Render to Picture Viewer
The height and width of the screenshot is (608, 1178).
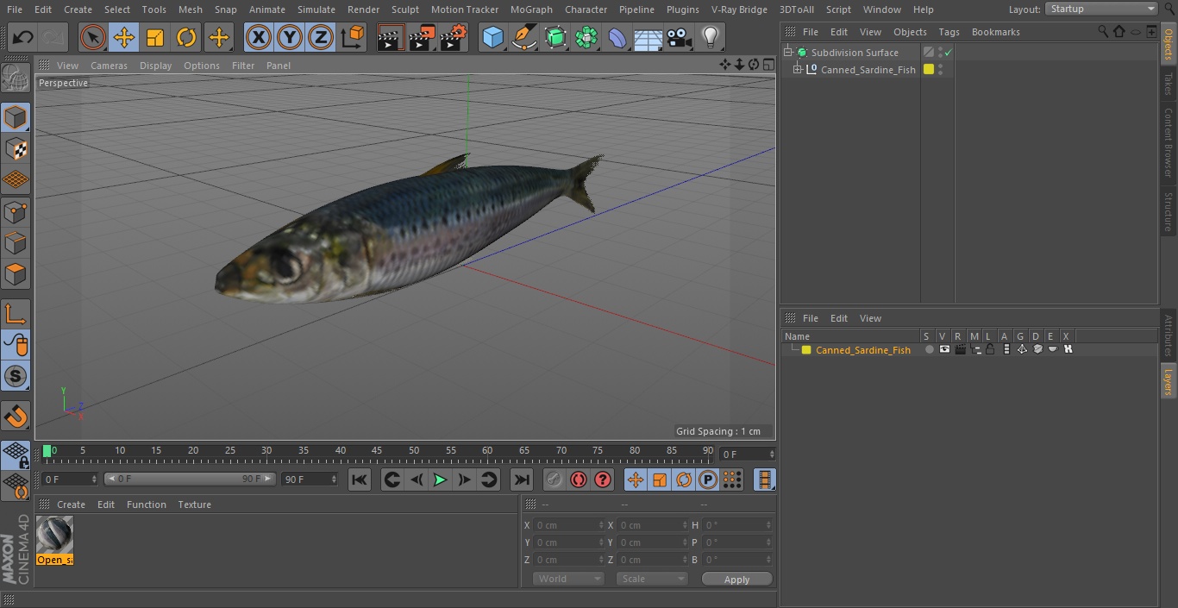(422, 37)
